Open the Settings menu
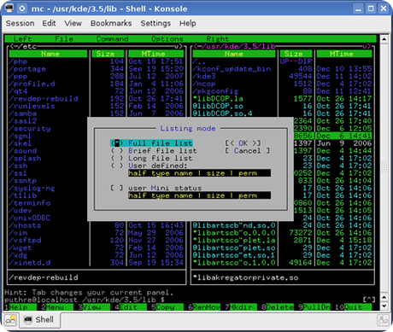The height and width of the screenshot is (332, 393). pos(155,23)
